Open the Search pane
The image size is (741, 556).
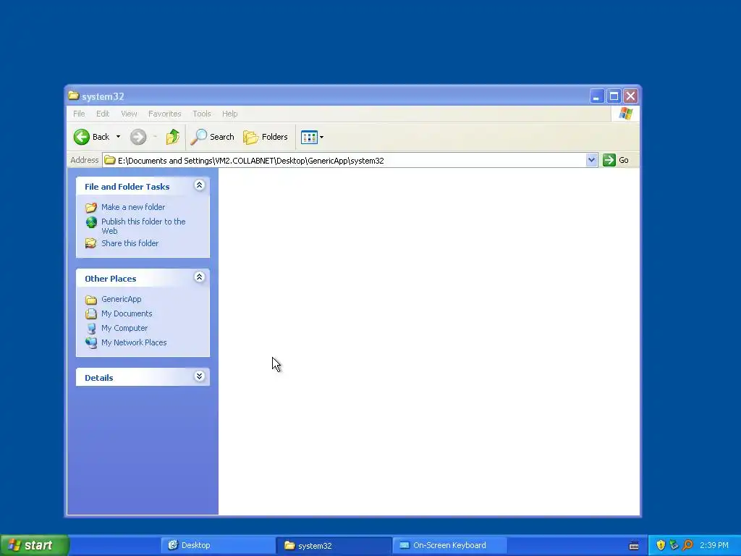[x=212, y=137]
